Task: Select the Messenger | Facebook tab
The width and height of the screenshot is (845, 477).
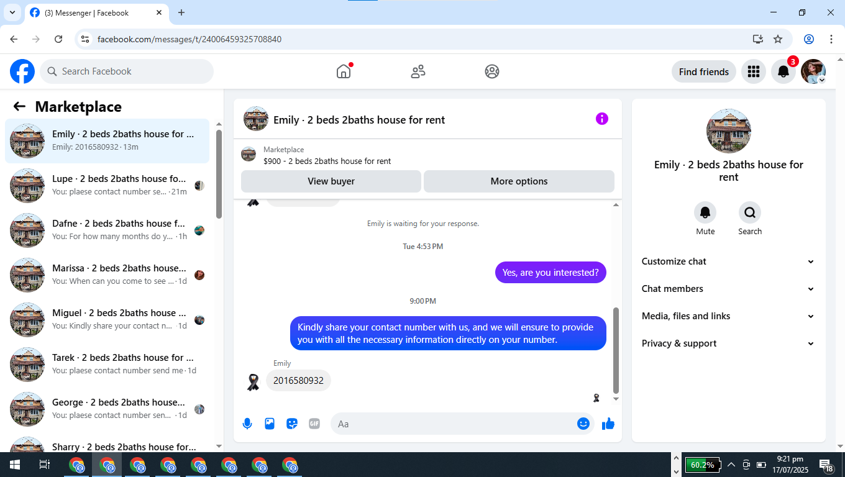Action: pos(96,12)
